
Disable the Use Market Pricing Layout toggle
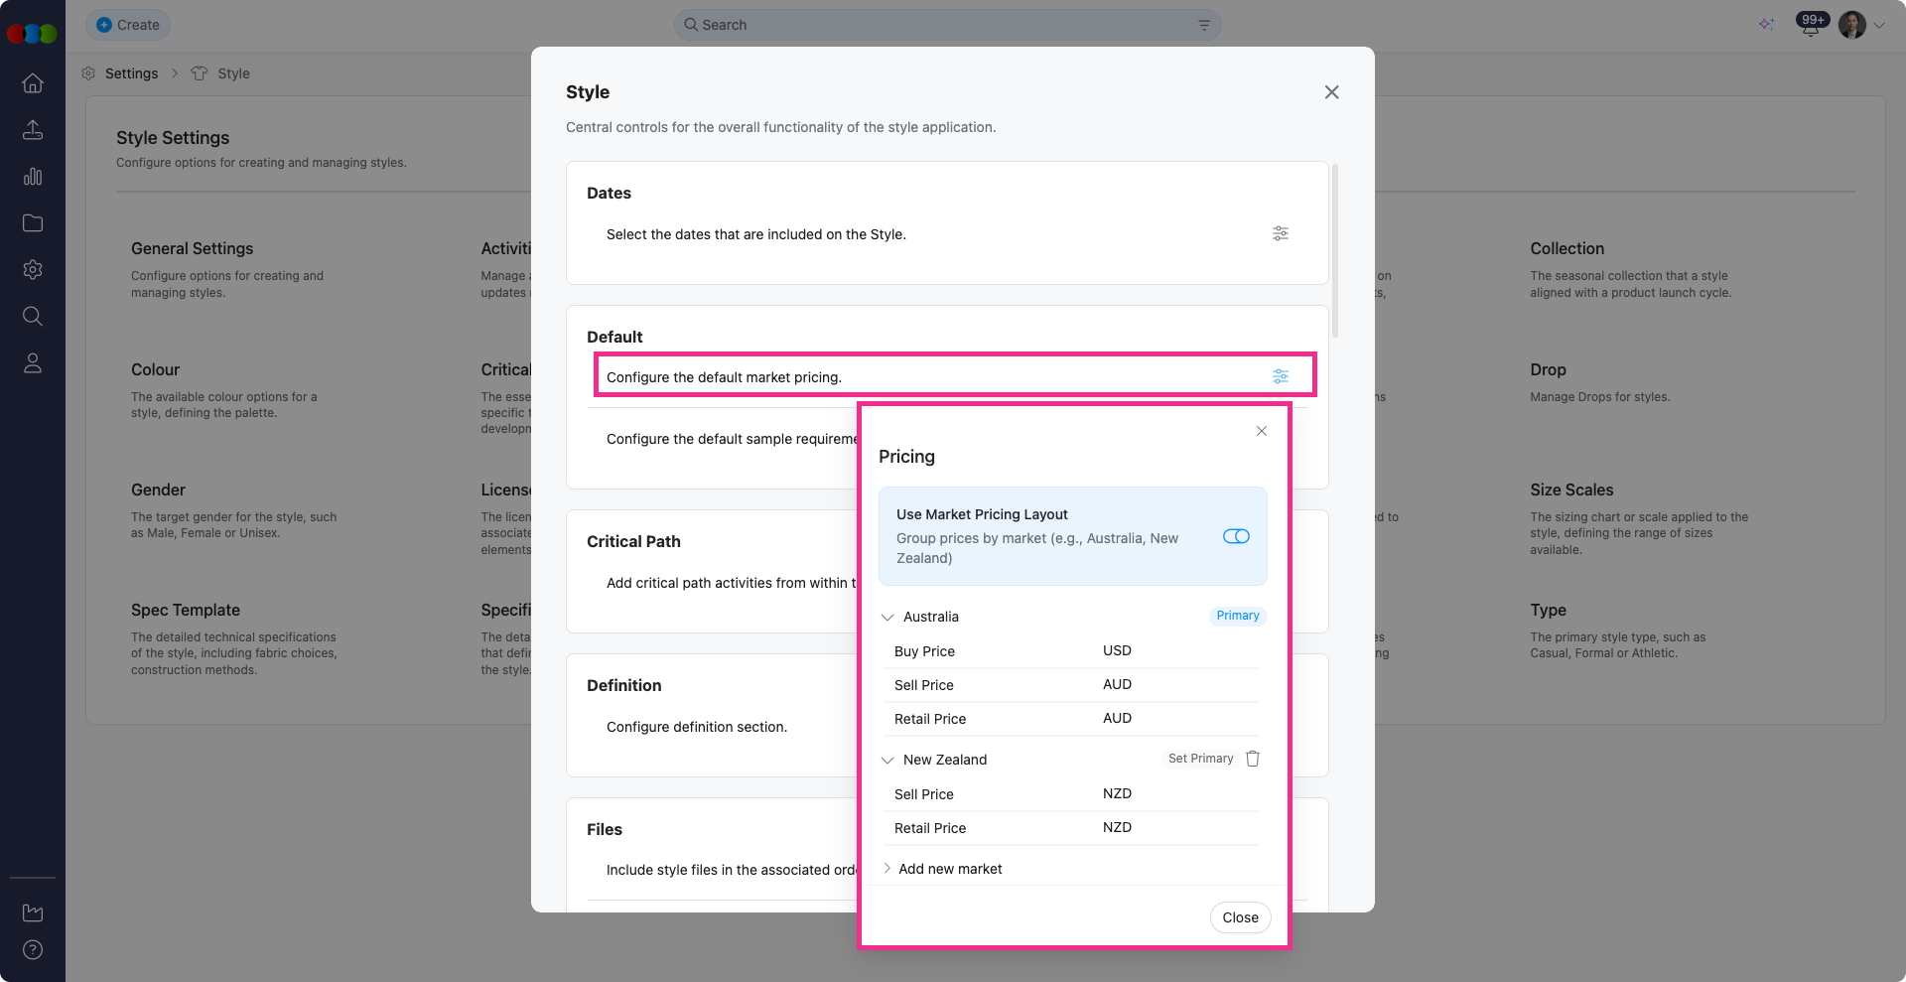pyautogui.click(x=1236, y=536)
